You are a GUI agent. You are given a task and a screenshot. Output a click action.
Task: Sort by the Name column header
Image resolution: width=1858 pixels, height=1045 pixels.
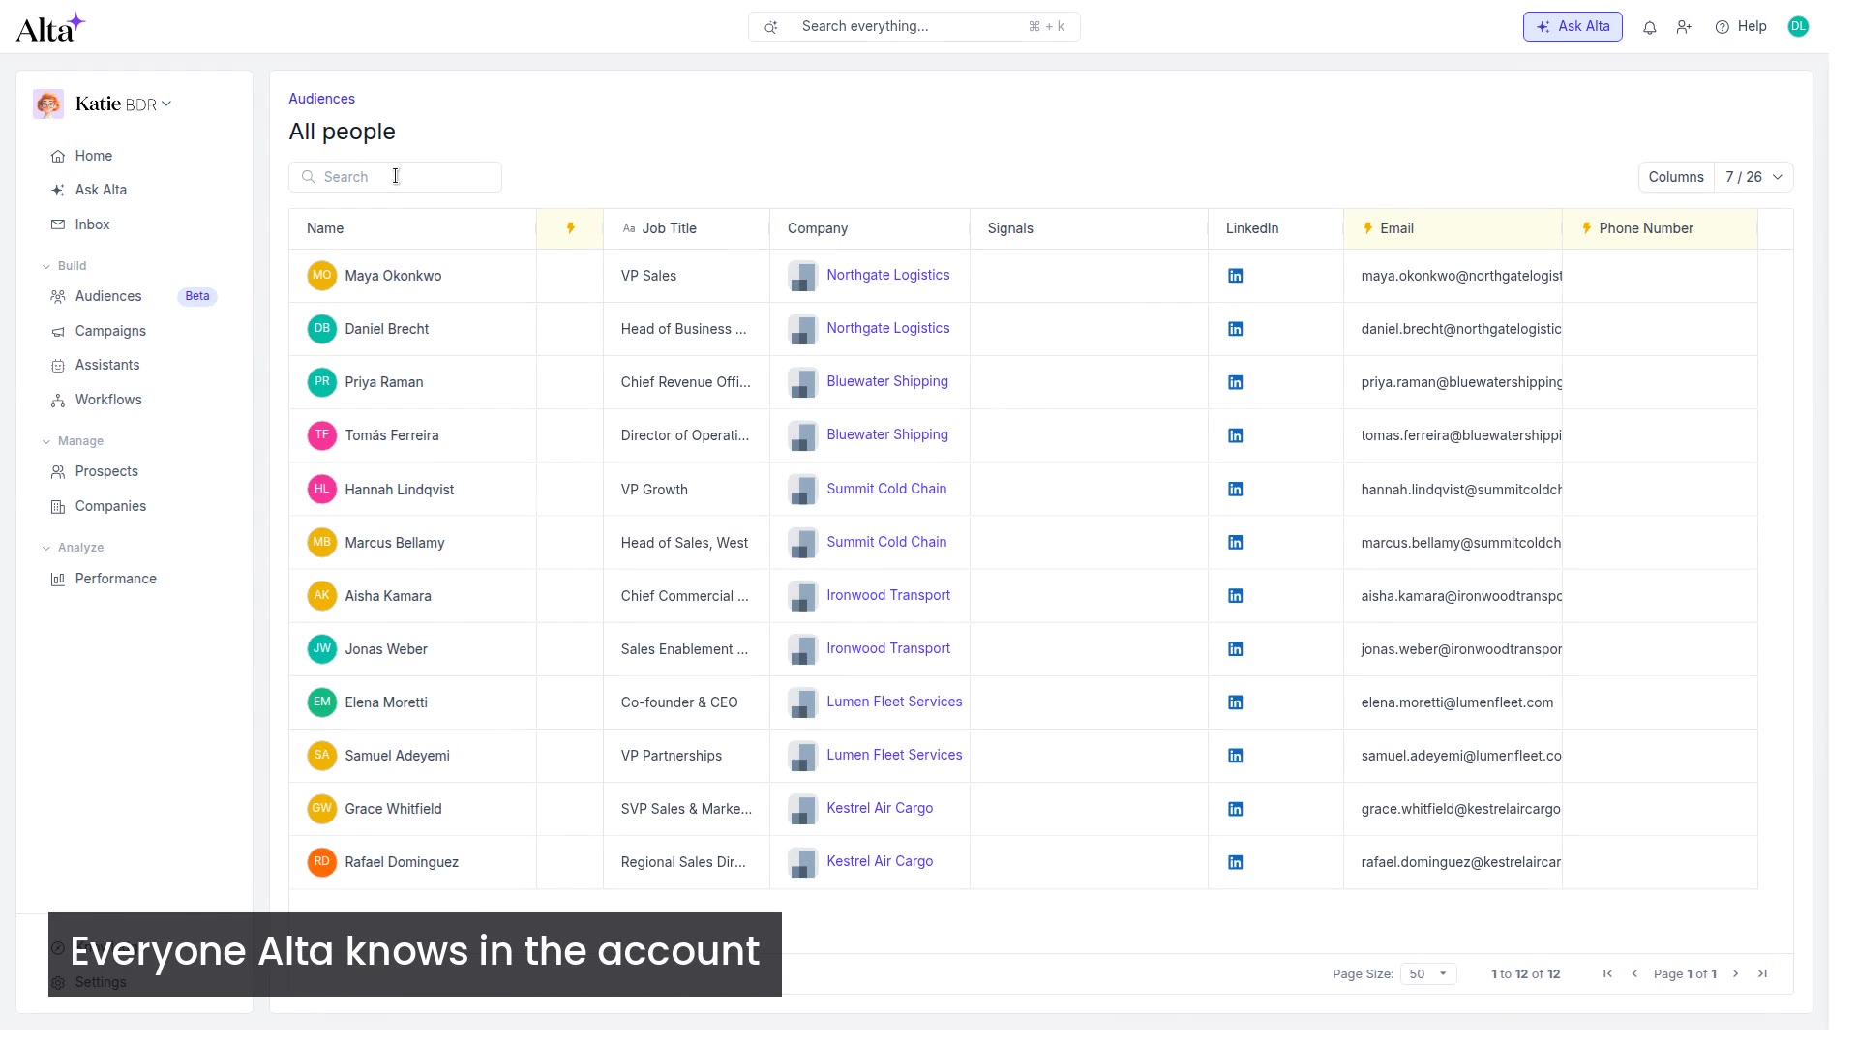click(412, 228)
